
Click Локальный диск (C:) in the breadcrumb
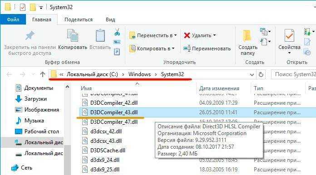click(92, 74)
